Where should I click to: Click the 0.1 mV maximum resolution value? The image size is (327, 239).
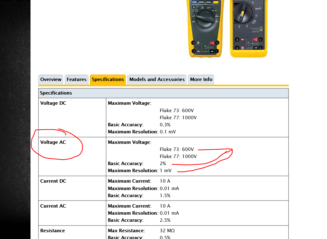pyautogui.click(x=168, y=132)
